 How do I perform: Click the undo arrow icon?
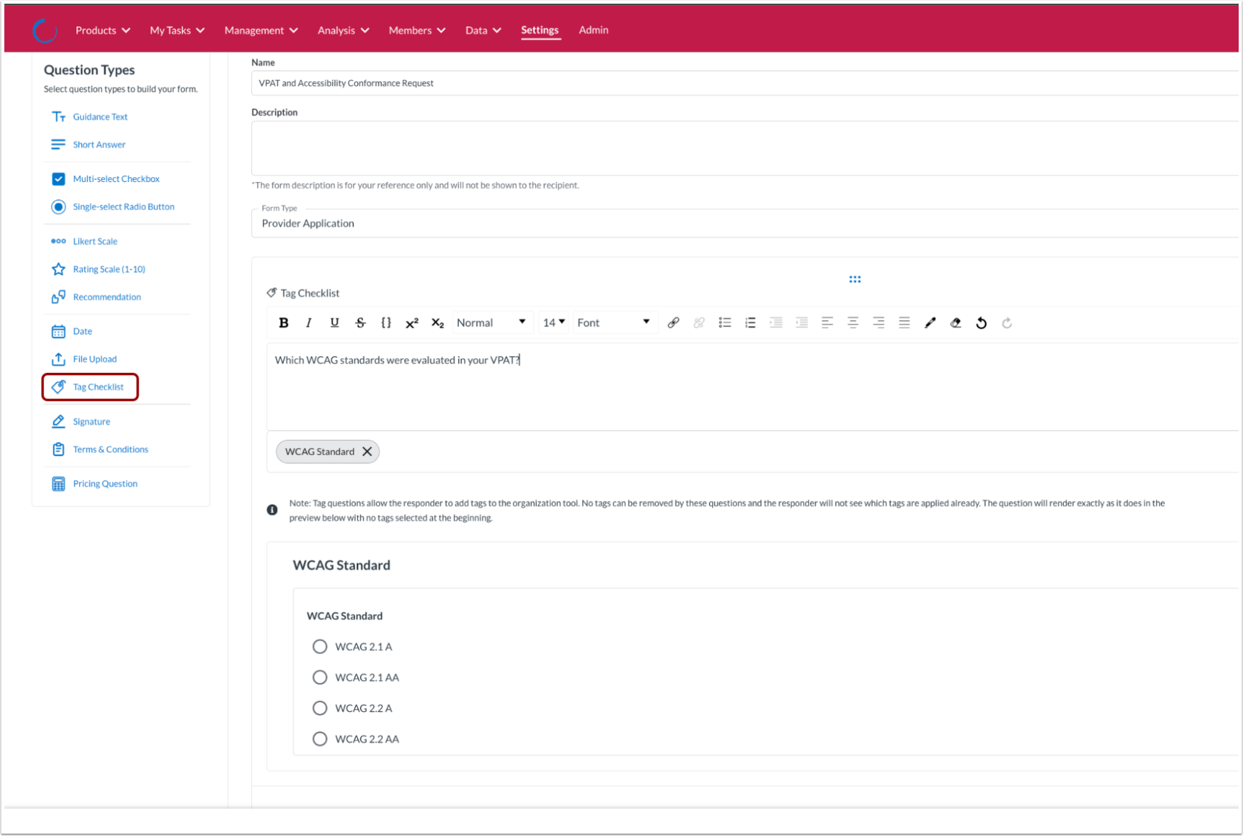(981, 323)
